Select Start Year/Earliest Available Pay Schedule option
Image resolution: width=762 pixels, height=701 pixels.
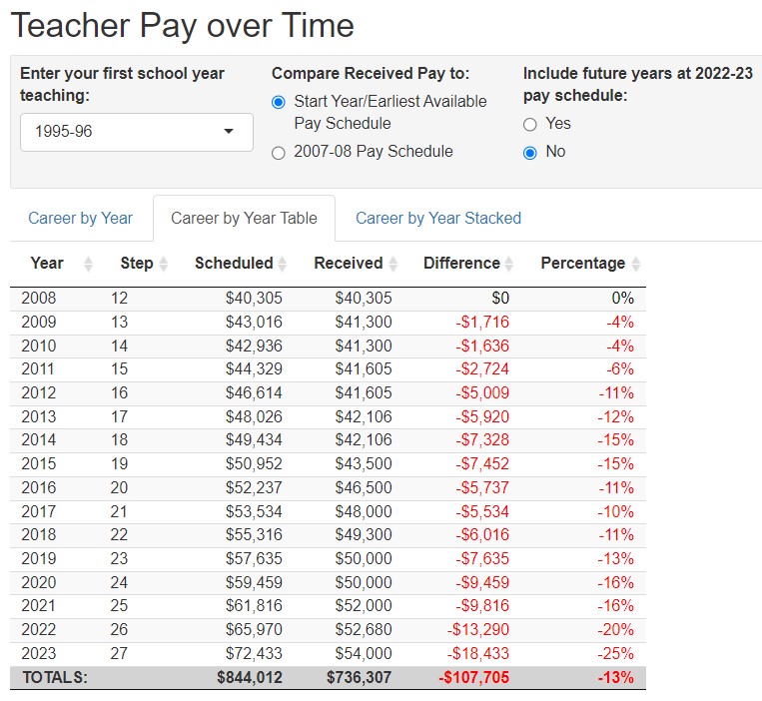coord(279,102)
